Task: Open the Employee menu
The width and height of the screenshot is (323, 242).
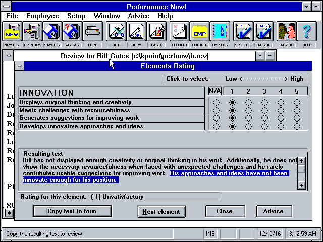Action: (42, 16)
